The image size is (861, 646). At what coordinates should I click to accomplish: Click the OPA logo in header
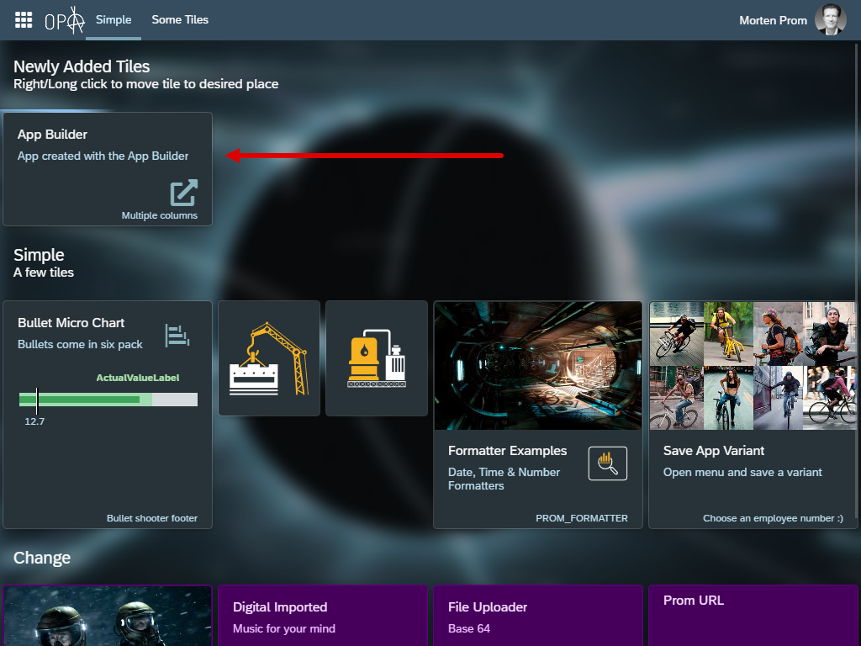coord(65,20)
